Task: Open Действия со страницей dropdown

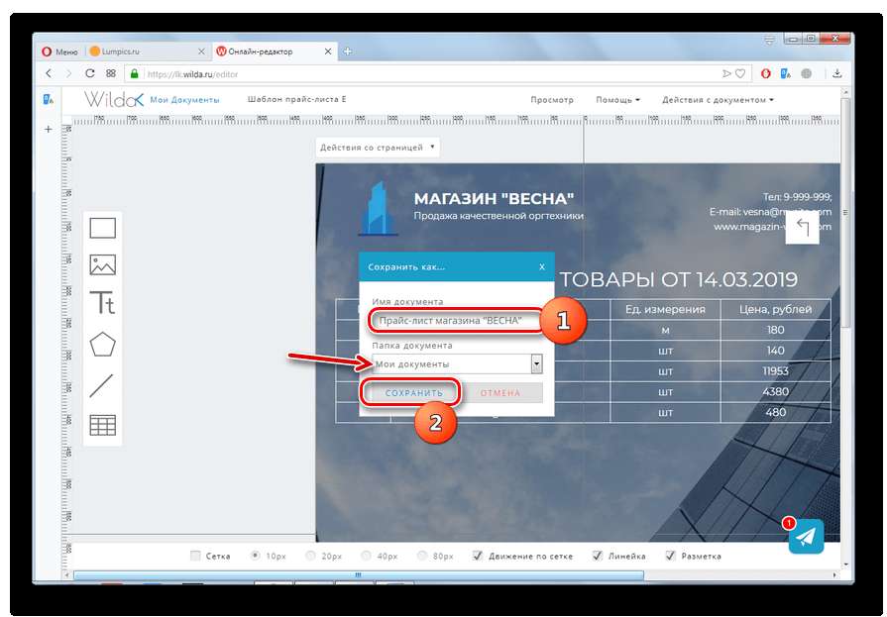Action: coord(378,148)
